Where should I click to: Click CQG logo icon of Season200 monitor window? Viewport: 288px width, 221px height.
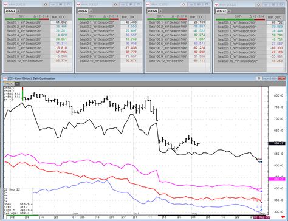217,5
